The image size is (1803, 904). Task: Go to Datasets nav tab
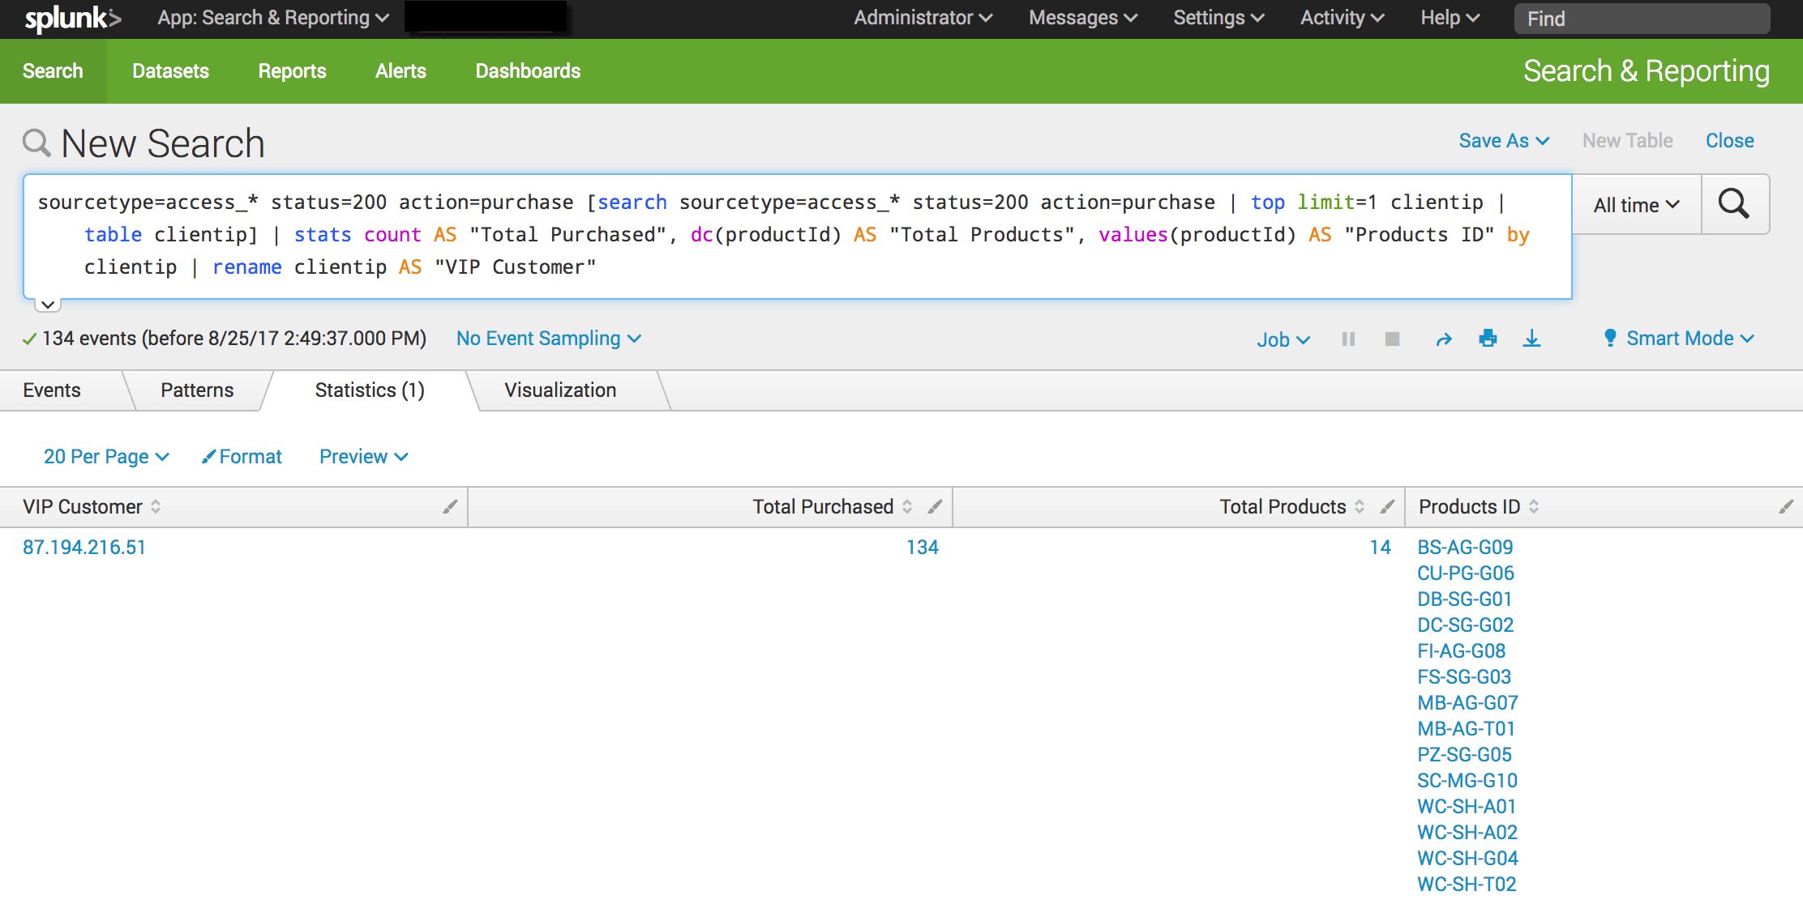[170, 71]
